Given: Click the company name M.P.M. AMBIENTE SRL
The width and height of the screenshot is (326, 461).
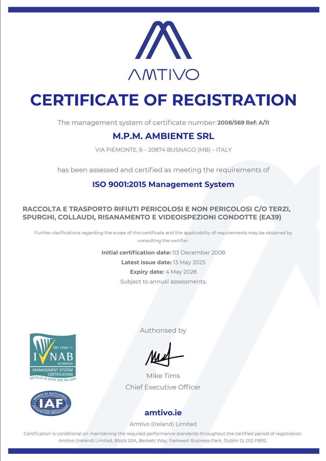Looking at the screenshot, I should click(163, 136).
